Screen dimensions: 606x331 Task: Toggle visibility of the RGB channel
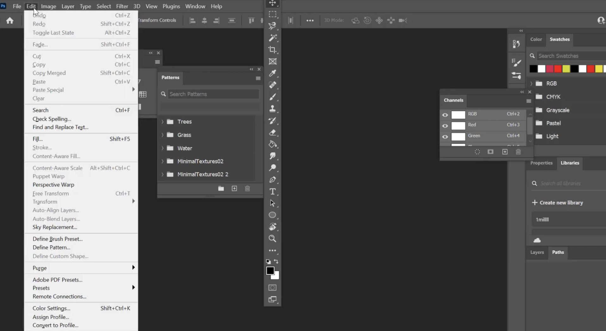(x=445, y=115)
